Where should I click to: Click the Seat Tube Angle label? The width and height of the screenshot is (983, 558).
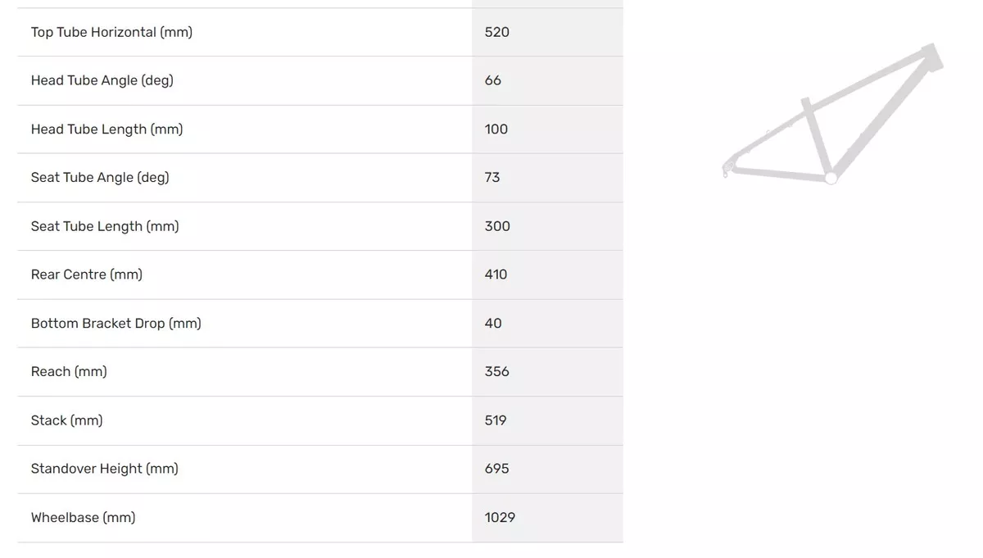coord(100,177)
